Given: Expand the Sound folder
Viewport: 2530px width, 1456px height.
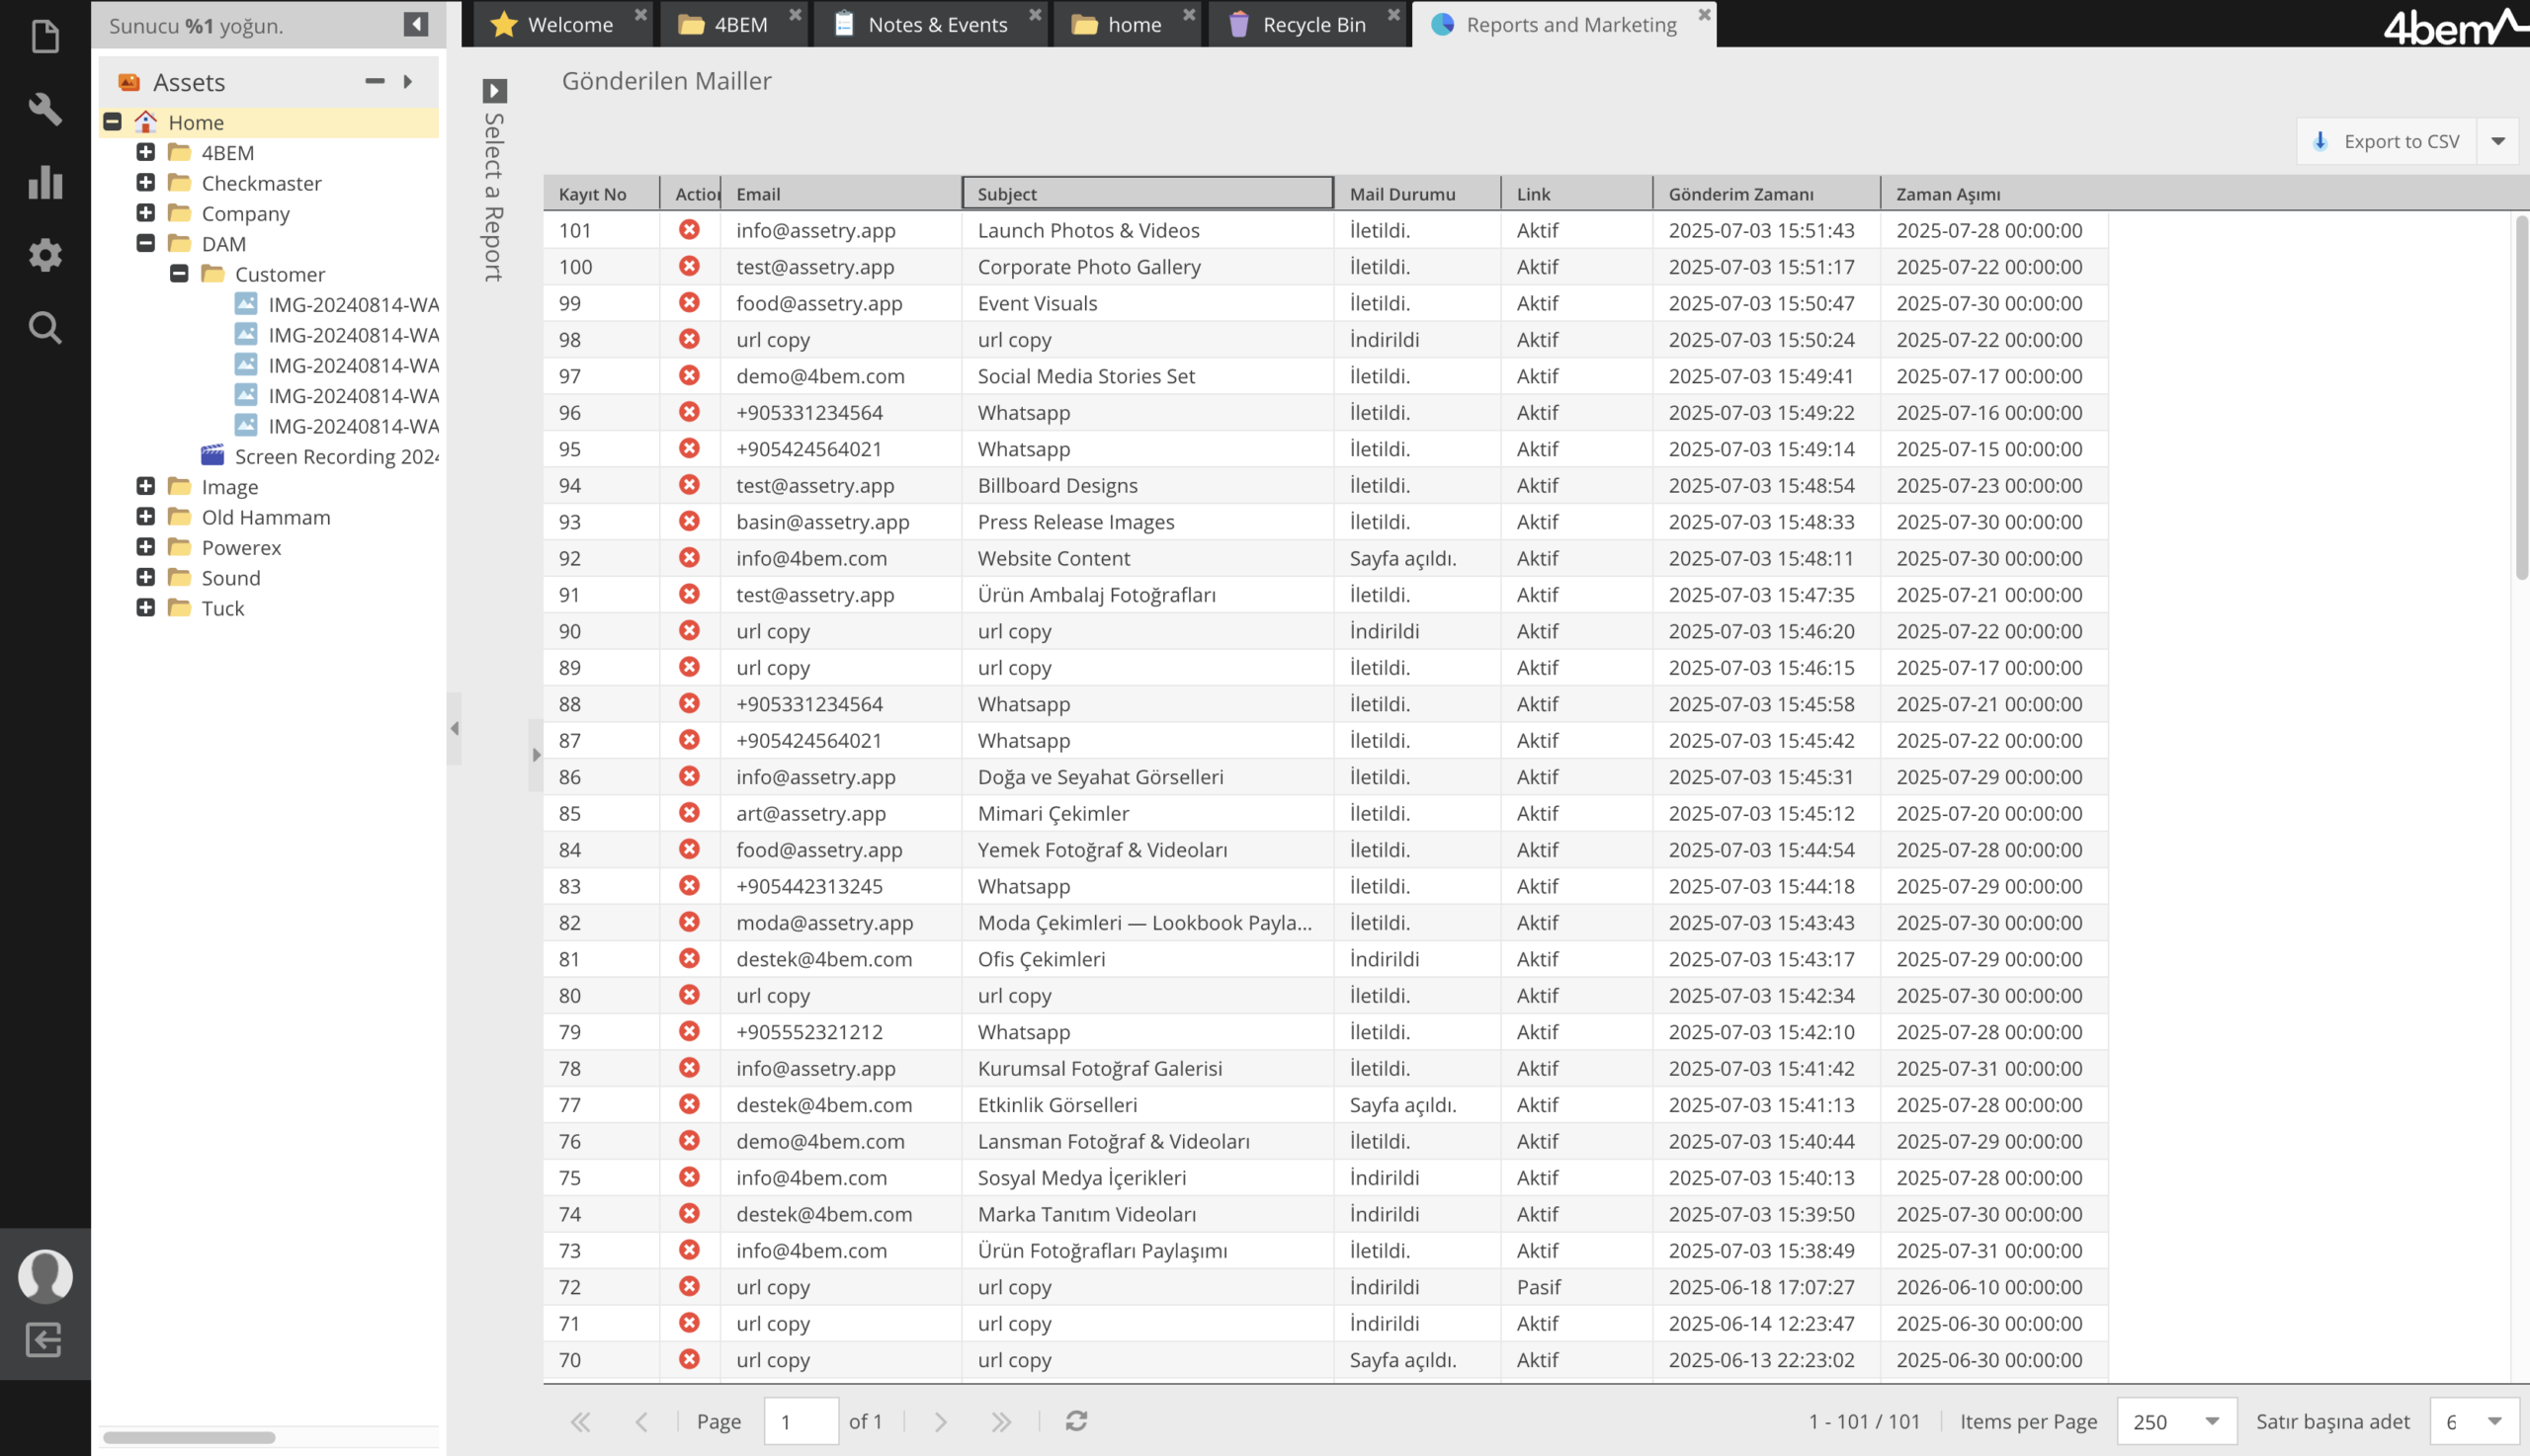Looking at the screenshot, I should tap(146, 577).
